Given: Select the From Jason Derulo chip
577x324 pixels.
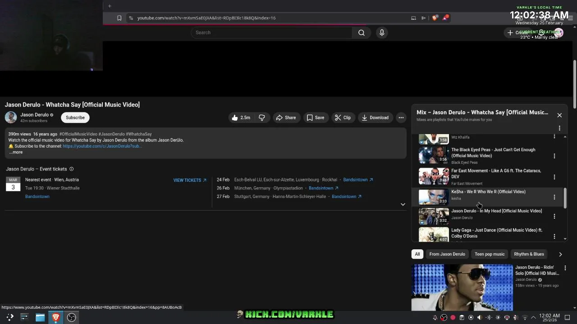Looking at the screenshot, I should point(447,254).
